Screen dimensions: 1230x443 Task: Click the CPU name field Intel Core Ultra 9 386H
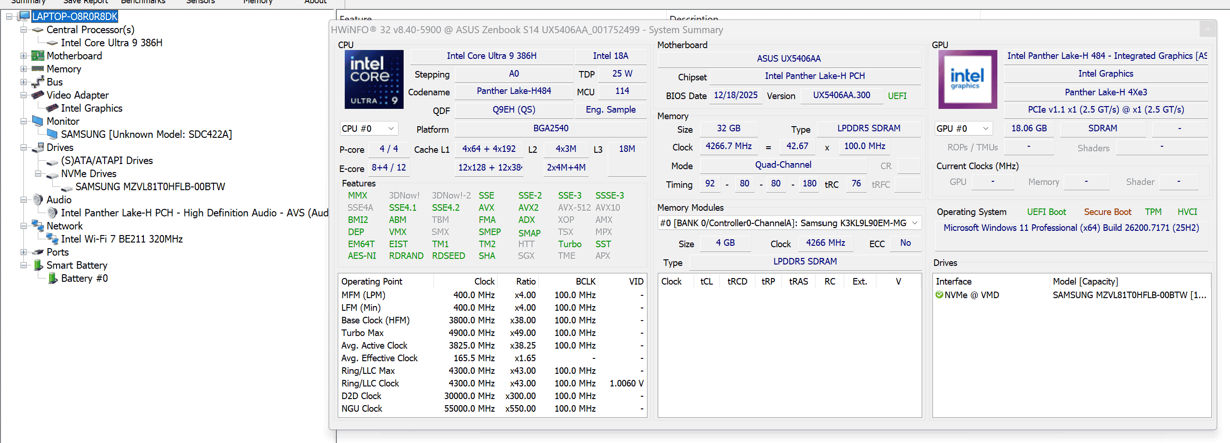click(491, 56)
